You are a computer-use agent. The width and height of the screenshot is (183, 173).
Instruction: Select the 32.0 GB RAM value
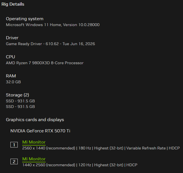click(x=13, y=82)
